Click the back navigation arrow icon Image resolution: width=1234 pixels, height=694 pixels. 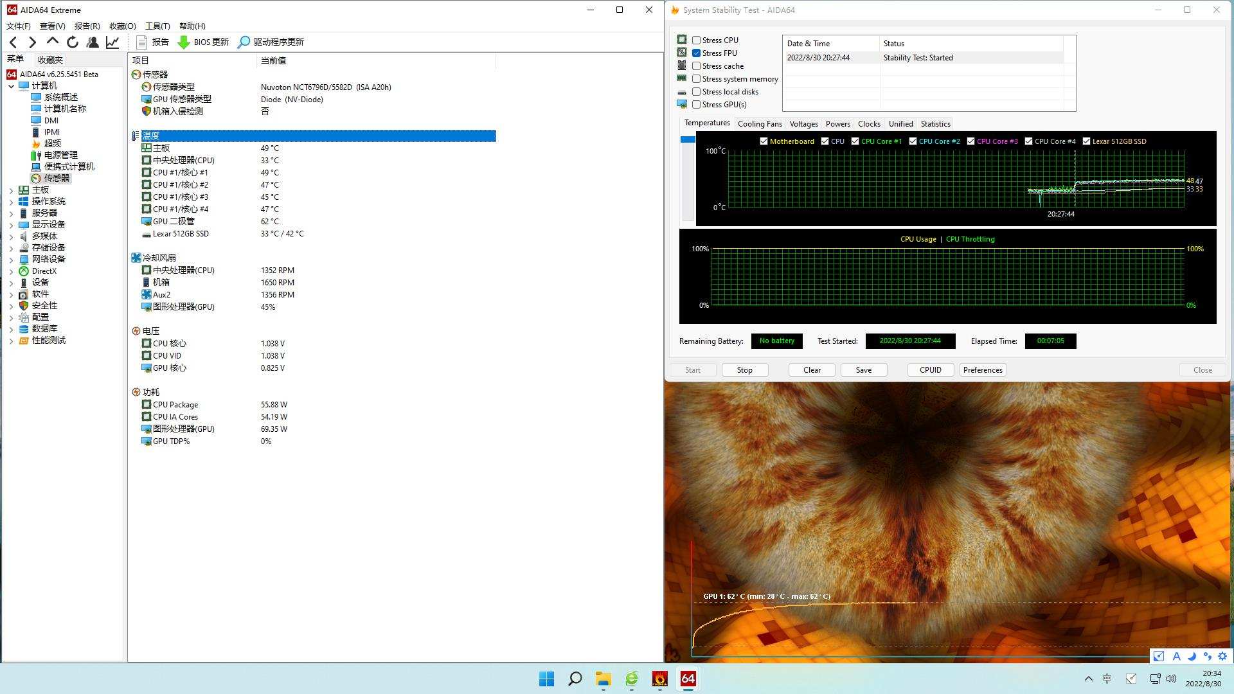[13, 42]
